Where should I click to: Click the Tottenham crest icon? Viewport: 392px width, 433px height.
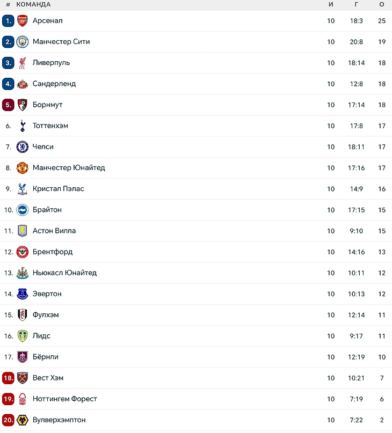[x=22, y=126]
